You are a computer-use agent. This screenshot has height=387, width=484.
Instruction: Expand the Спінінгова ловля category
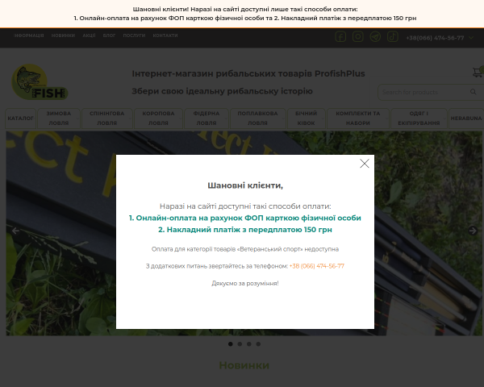coord(107,119)
